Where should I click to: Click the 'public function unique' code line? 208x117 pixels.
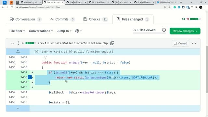point(86,63)
